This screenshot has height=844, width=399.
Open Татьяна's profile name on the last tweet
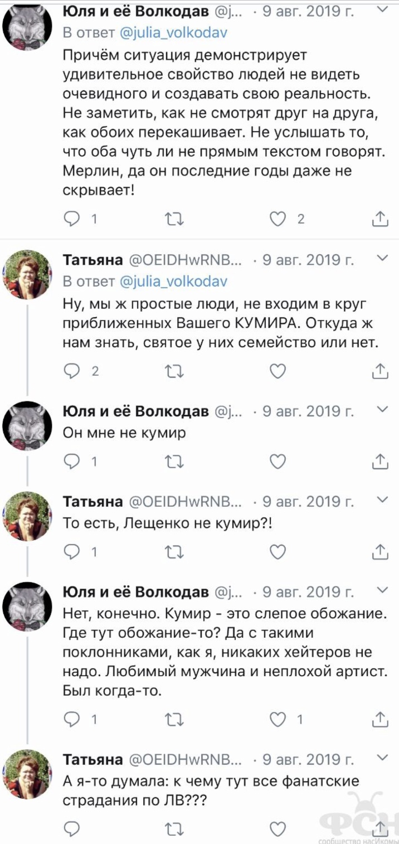[93, 759]
